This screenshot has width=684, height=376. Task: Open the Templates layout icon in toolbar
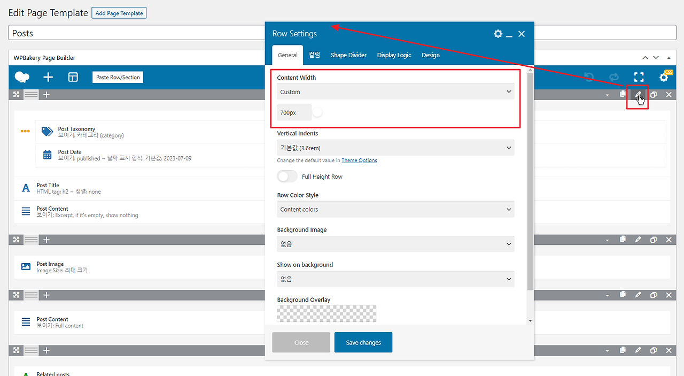tap(73, 77)
